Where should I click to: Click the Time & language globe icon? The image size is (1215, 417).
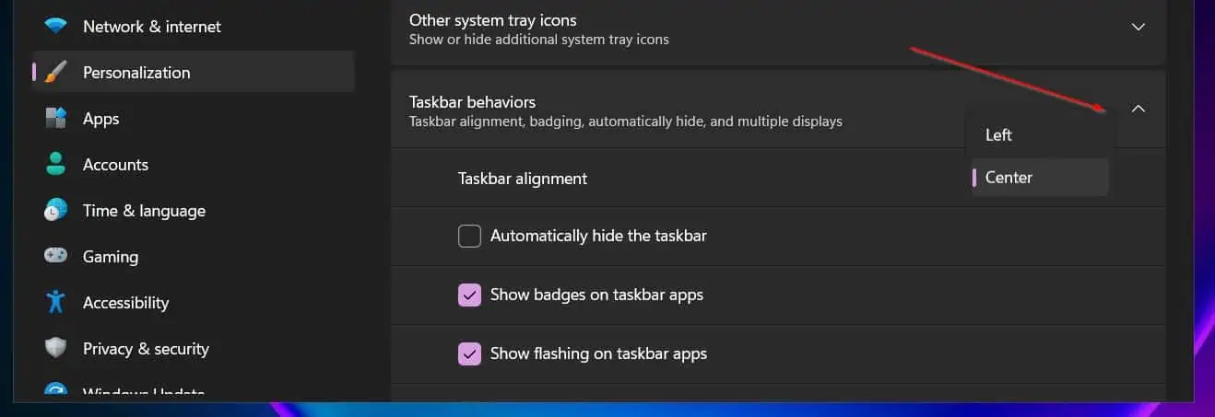point(56,211)
